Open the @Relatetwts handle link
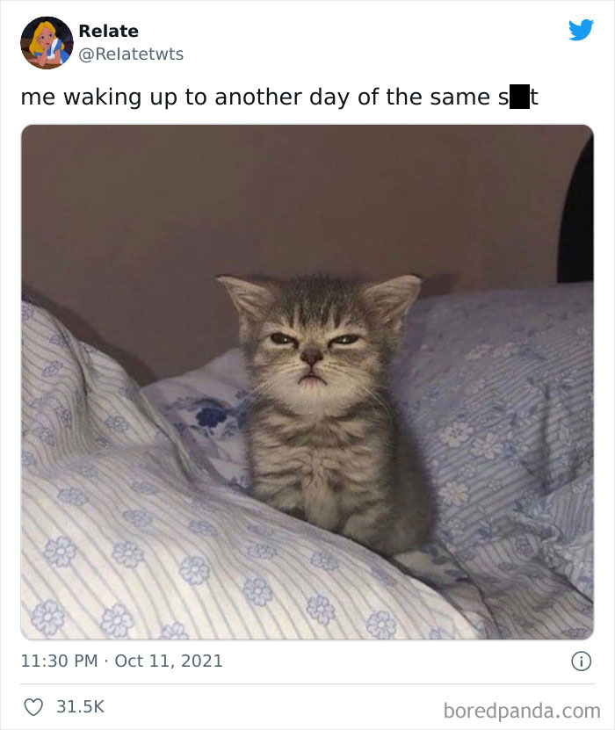Screen dimensions: 615x730 click(x=131, y=54)
